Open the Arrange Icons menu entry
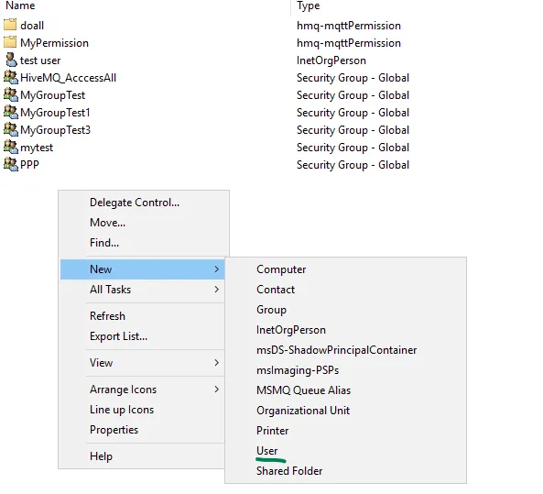 click(142, 390)
